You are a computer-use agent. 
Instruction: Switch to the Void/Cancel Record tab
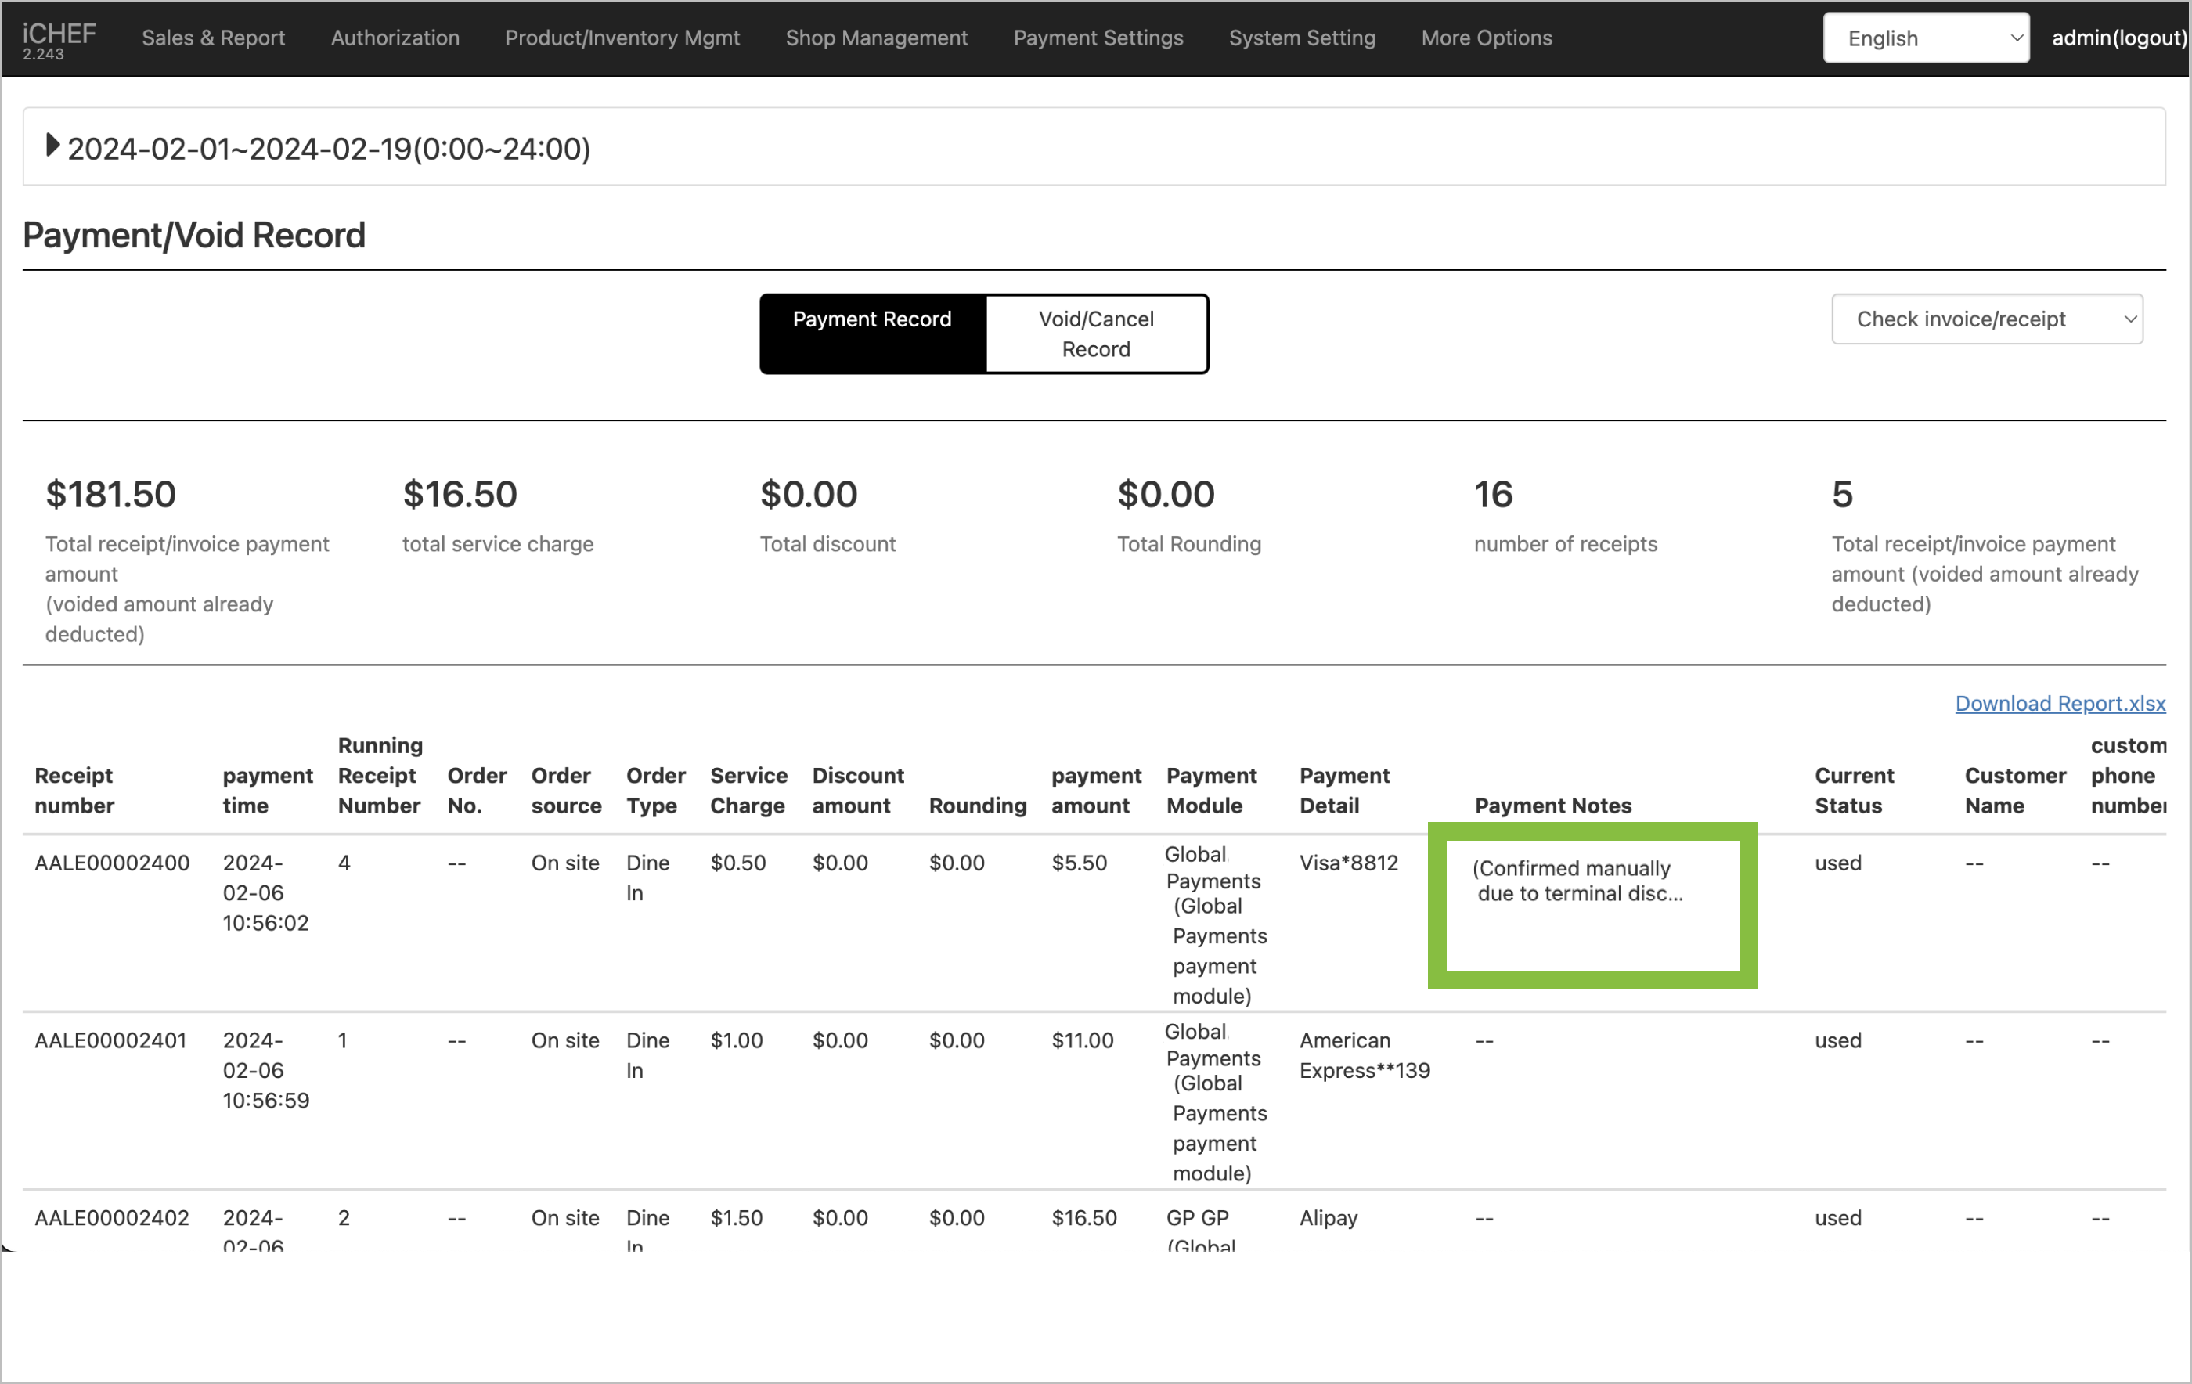[x=1096, y=334]
